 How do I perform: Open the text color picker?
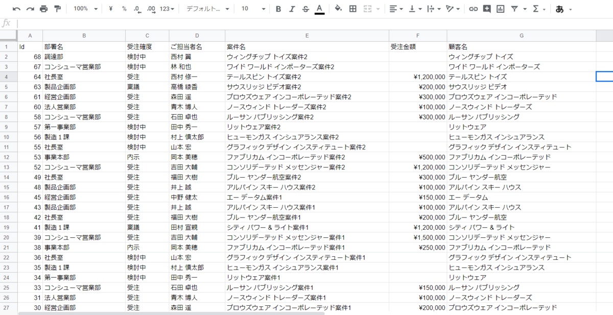(319, 9)
